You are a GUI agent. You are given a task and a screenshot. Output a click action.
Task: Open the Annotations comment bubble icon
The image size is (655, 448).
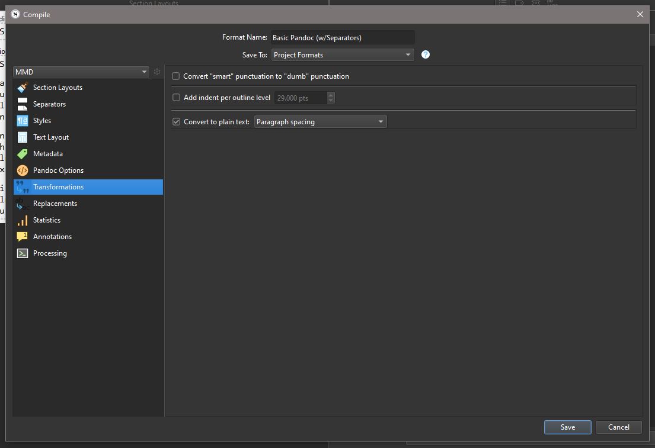coord(23,237)
